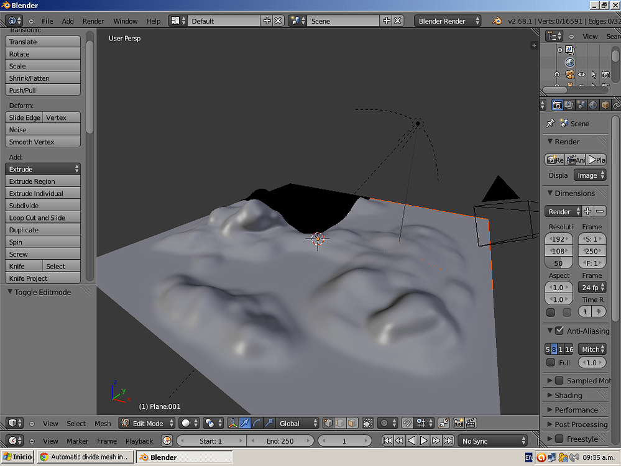Enable Full Sample checkbox
Image resolution: width=621 pixels, height=466 pixels.
coord(551,362)
